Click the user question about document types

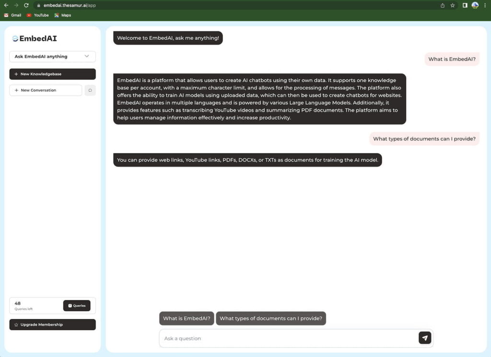pyautogui.click(x=424, y=139)
